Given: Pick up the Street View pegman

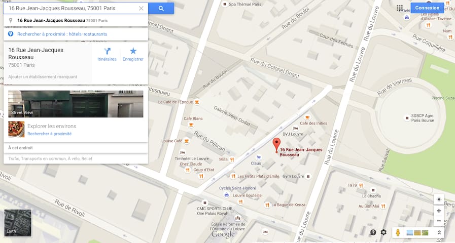Looking at the screenshot, I should (398, 232).
